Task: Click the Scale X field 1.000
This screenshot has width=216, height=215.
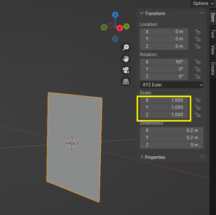Action: [164, 100]
